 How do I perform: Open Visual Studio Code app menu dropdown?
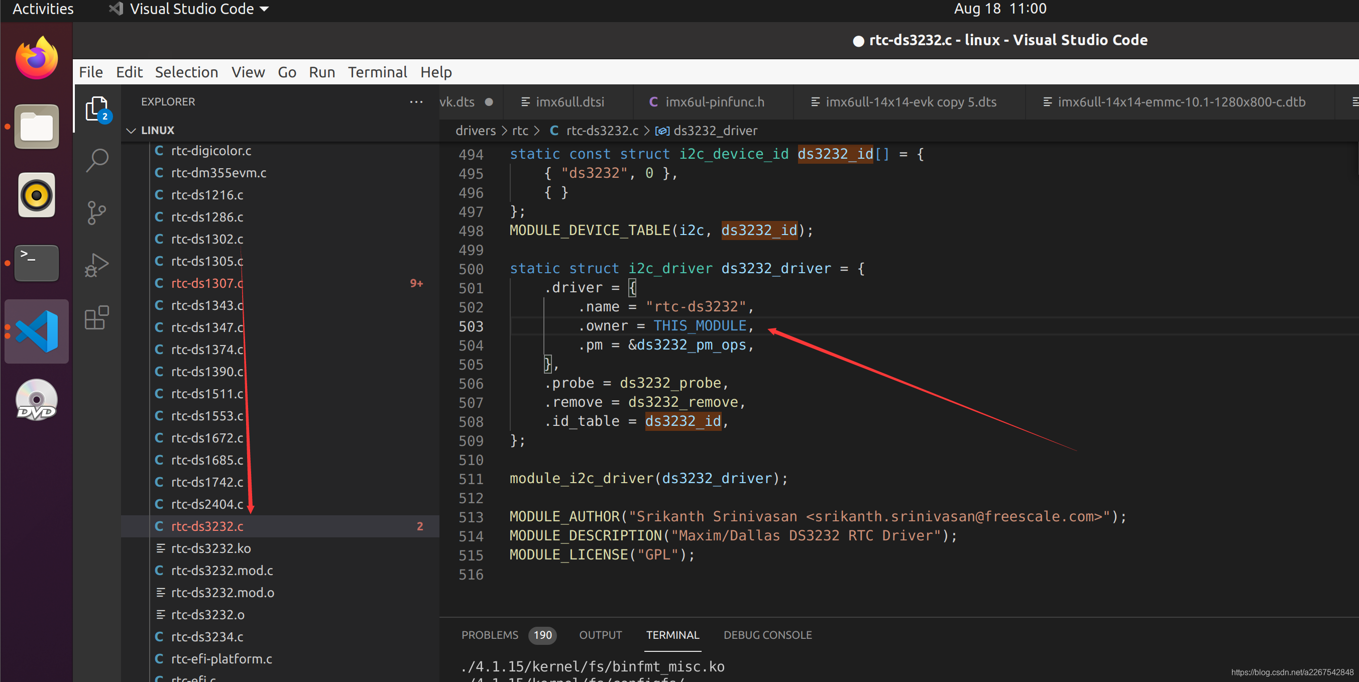[191, 9]
